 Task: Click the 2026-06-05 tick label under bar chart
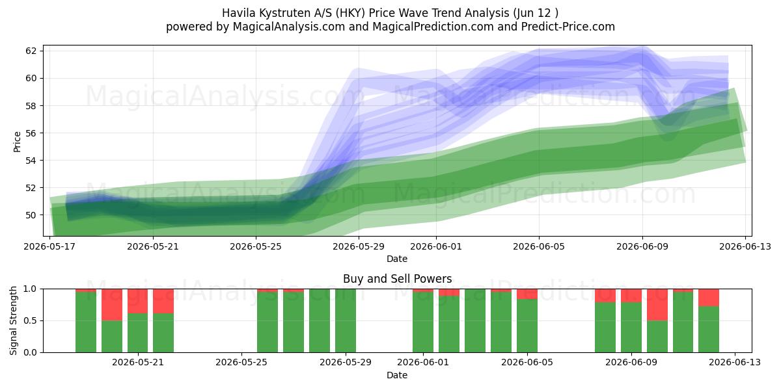(527, 362)
